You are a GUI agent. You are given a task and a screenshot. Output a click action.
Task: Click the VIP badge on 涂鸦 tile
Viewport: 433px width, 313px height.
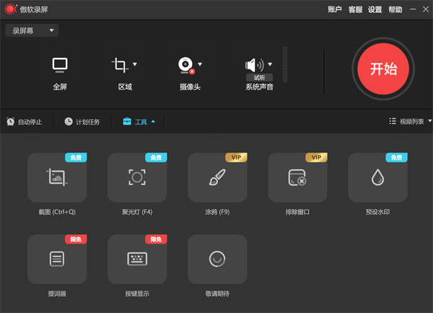pos(236,158)
